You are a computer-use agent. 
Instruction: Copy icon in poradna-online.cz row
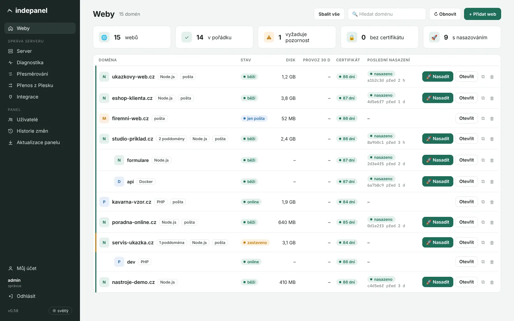pos(483,222)
